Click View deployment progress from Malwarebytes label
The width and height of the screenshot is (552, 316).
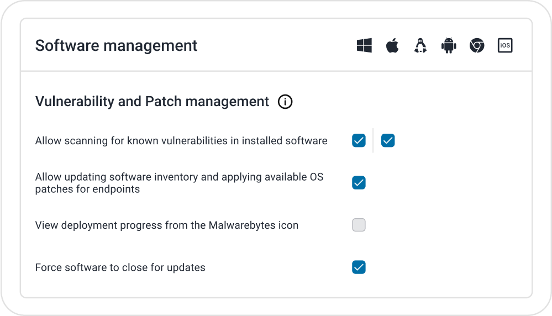coord(167,225)
